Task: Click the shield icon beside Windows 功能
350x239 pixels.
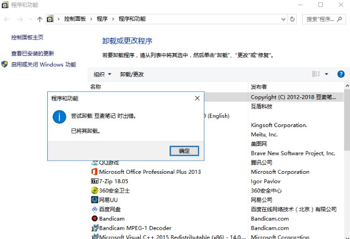Action: pyautogui.click(x=4, y=64)
